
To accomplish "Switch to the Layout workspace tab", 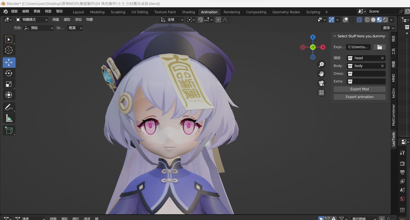I will pos(78,12).
